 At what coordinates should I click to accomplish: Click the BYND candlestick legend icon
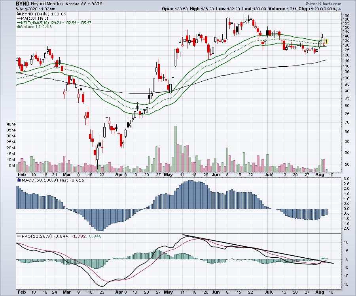click(18, 13)
